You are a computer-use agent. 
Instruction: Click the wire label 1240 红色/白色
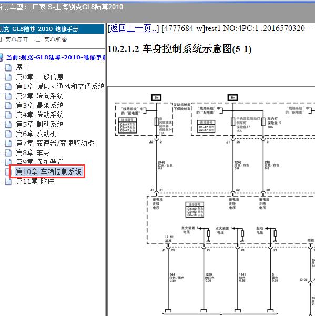coord(241,165)
